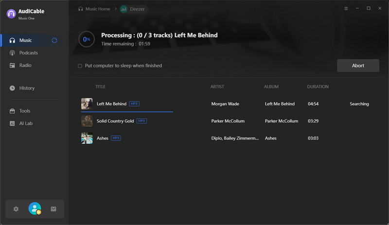
Task: Enable put computer to sleep when finished
Action: [80, 66]
